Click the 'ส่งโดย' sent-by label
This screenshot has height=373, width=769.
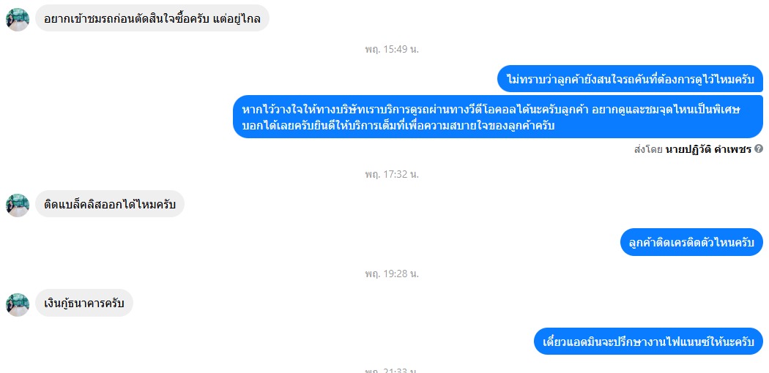(648, 150)
